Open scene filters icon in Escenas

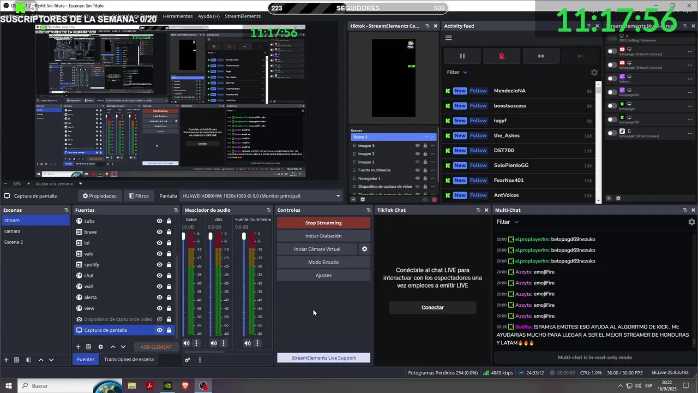[28, 360]
